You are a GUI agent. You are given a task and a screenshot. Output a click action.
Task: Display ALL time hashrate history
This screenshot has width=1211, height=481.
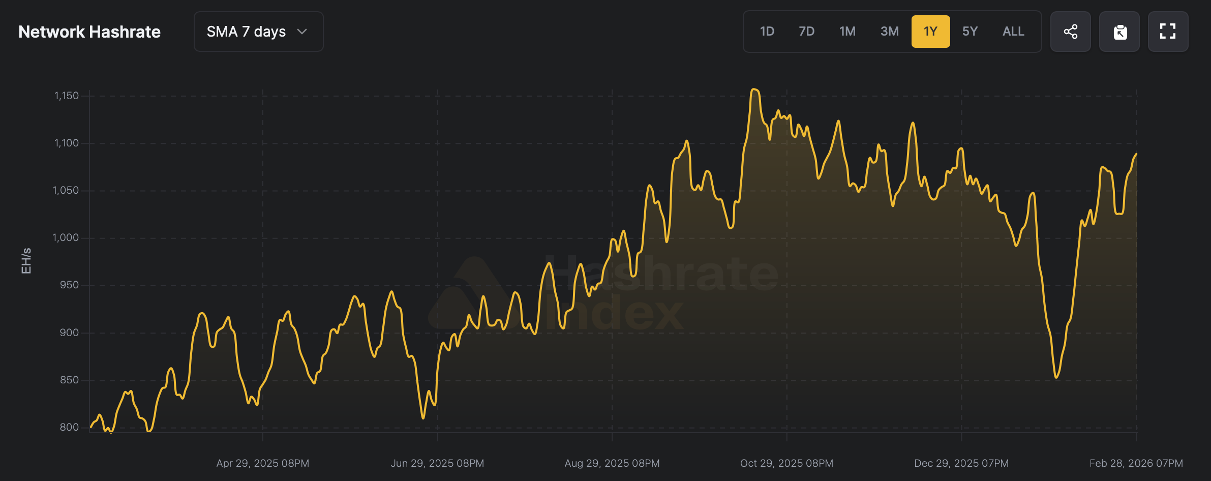pos(1013,32)
